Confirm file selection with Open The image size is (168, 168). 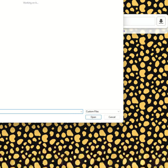[93, 117]
